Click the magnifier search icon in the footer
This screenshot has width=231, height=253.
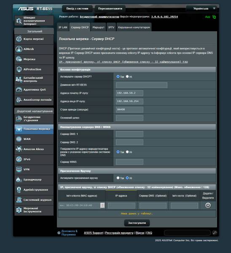tap(215, 232)
